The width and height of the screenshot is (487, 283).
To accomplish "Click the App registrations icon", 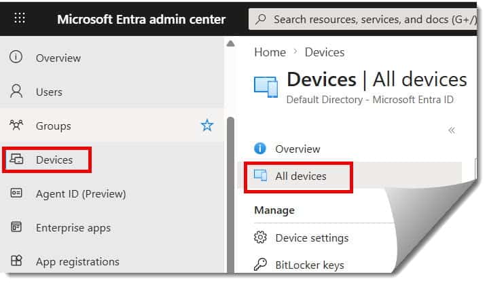I will [16, 261].
